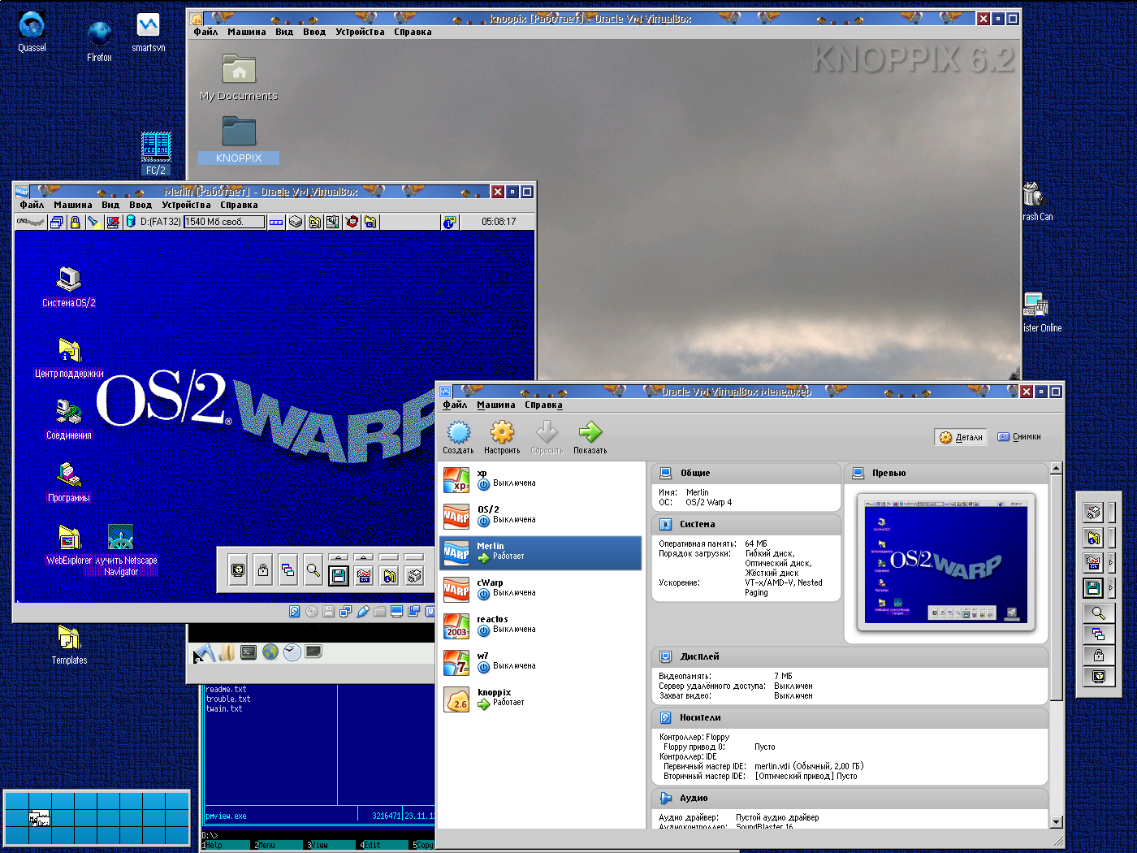
Task: Click the lock icon in Merlin WarpCenter bar
Action: 75,222
